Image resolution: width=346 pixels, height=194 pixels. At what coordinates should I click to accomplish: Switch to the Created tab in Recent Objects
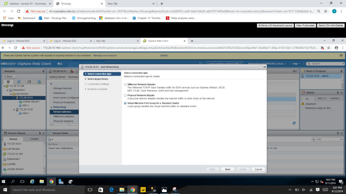coord(34,139)
